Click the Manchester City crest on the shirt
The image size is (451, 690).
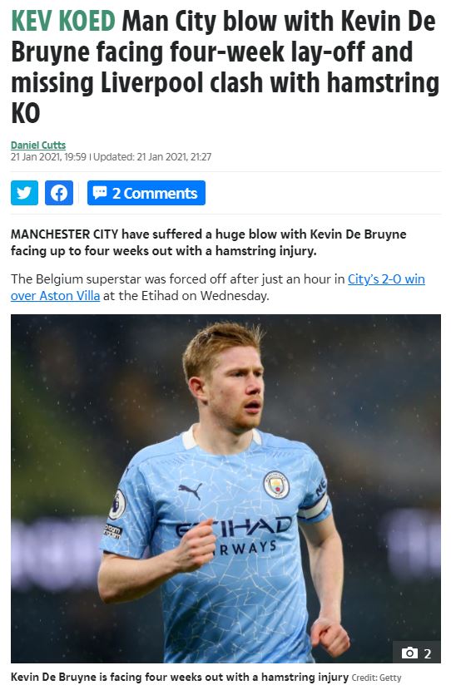pos(276,485)
